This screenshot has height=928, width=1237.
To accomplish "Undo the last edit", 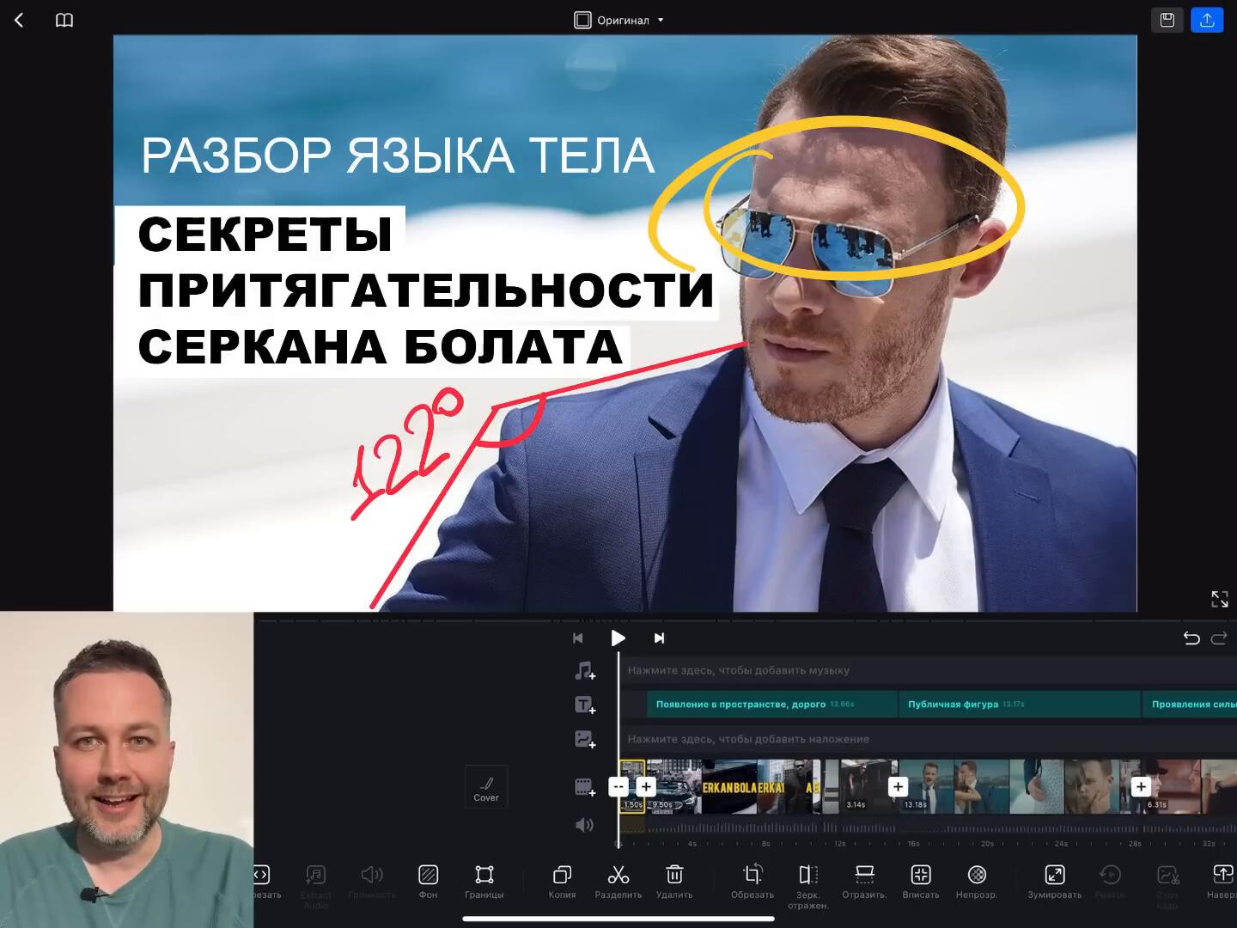I will point(1191,638).
